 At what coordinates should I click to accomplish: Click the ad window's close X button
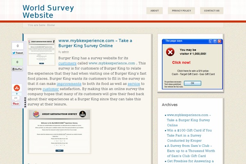(x=219, y=41)
